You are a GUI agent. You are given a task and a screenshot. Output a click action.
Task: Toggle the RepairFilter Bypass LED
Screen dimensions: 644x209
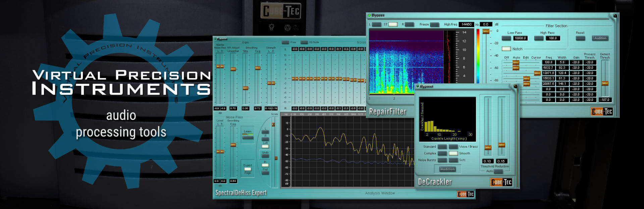(369, 15)
